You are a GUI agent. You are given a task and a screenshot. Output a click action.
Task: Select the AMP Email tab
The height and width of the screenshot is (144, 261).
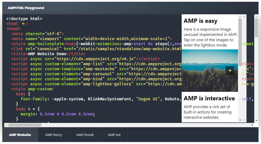[x=85, y=135]
